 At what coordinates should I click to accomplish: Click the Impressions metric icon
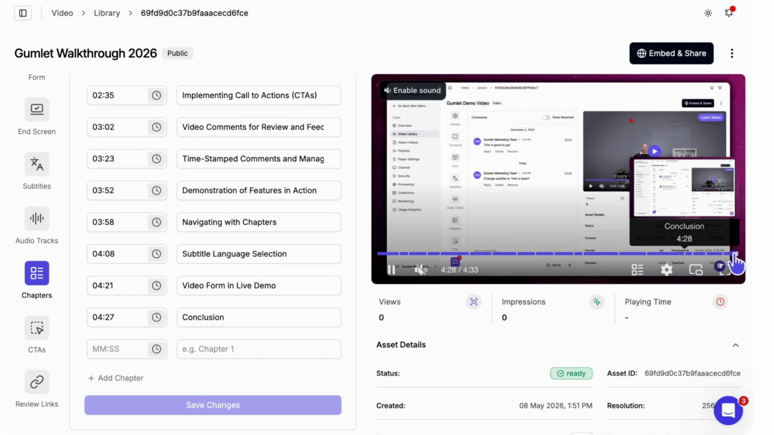pos(597,302)
